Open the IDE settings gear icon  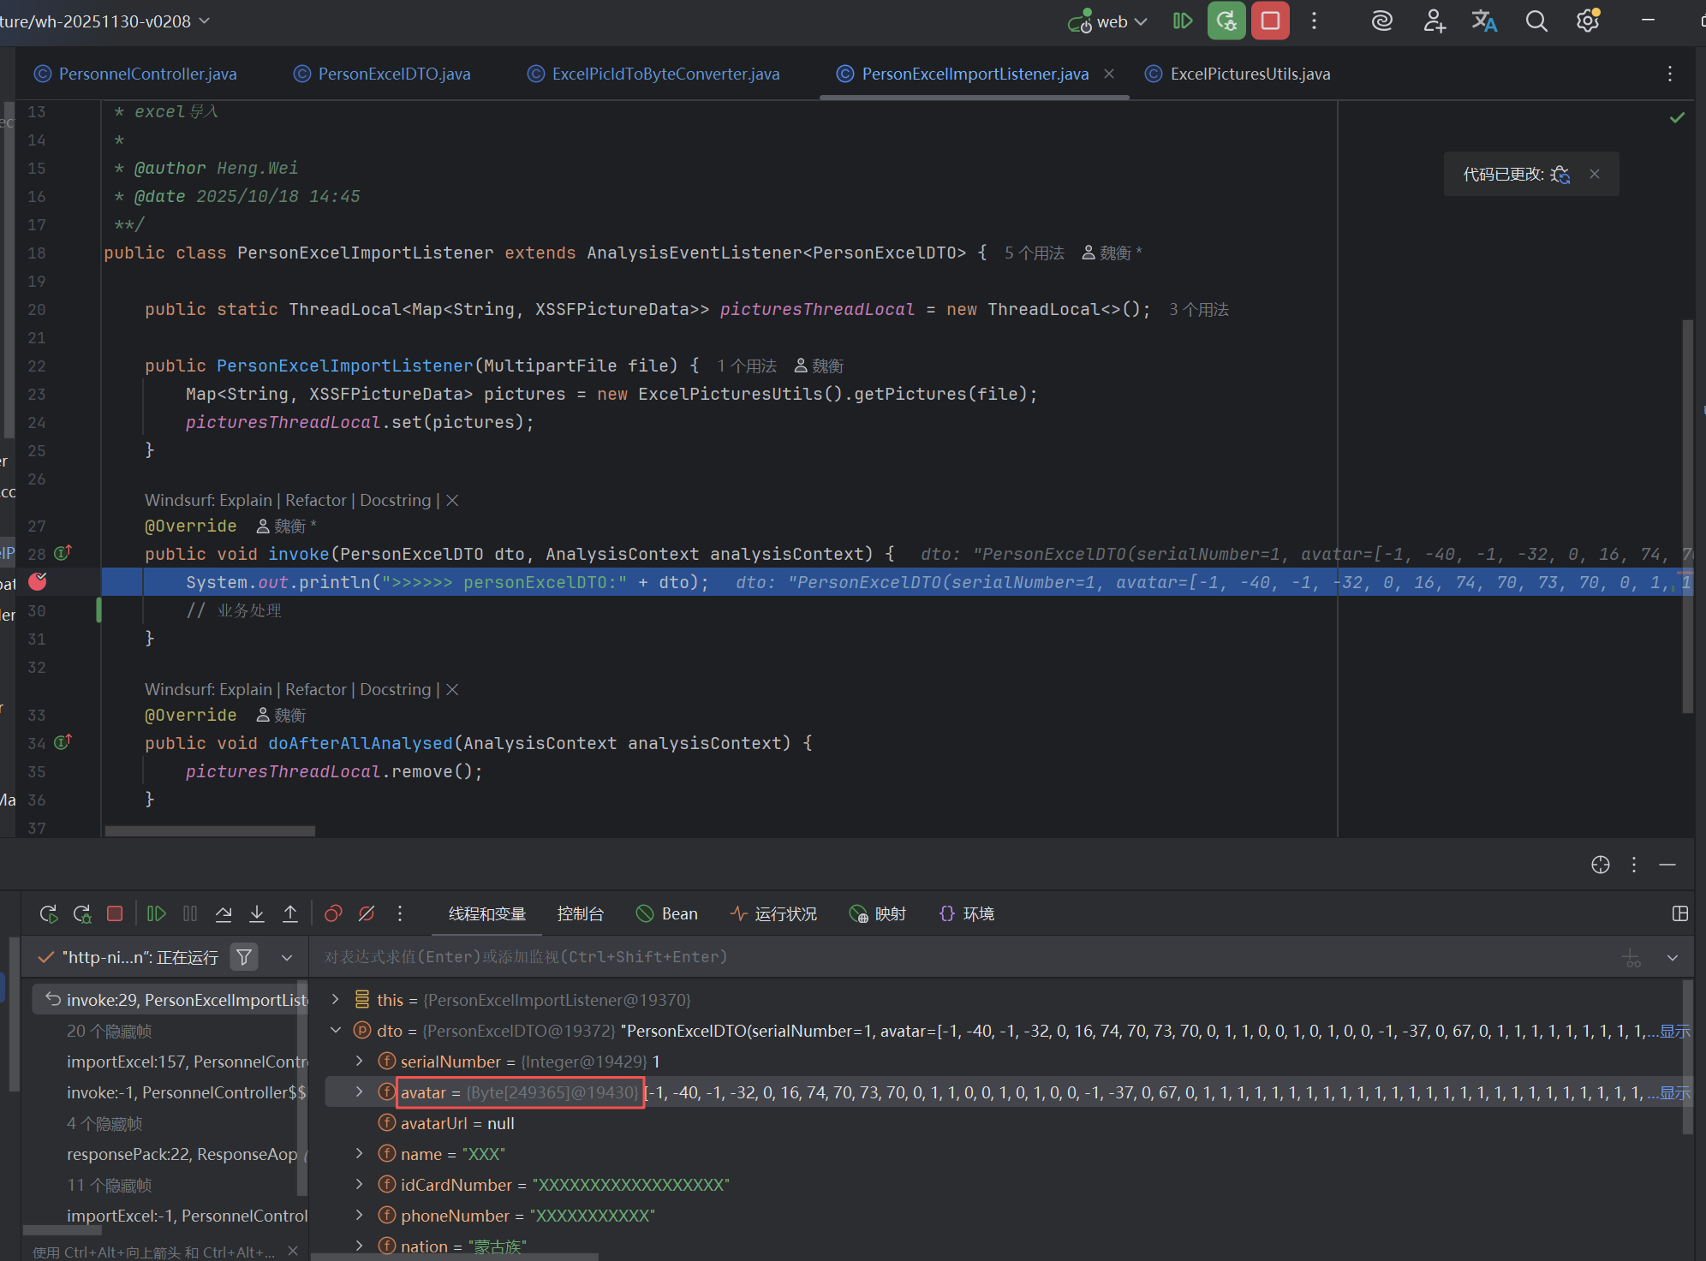pyautogui.click(x=1588, y=21)
